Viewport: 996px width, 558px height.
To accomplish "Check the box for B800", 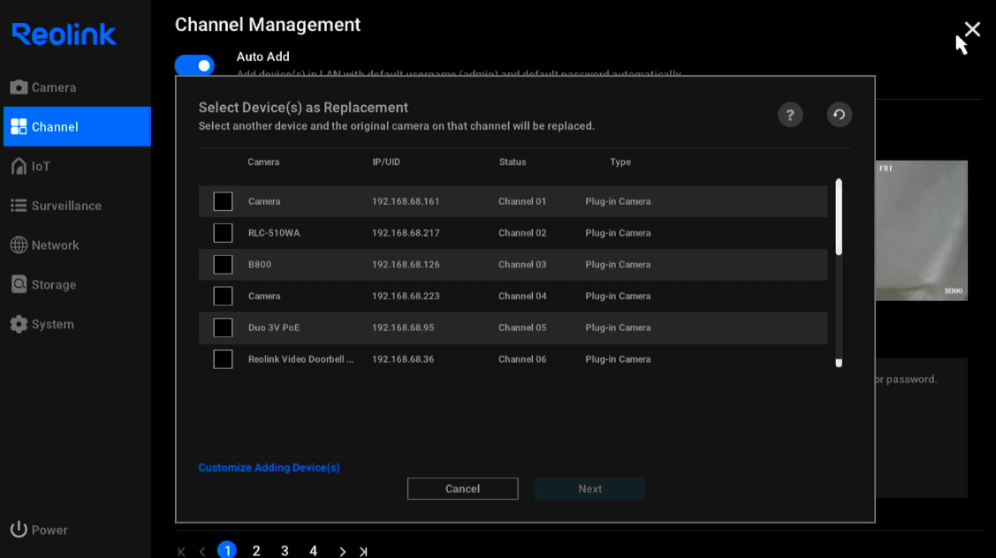I will (223, 265).
